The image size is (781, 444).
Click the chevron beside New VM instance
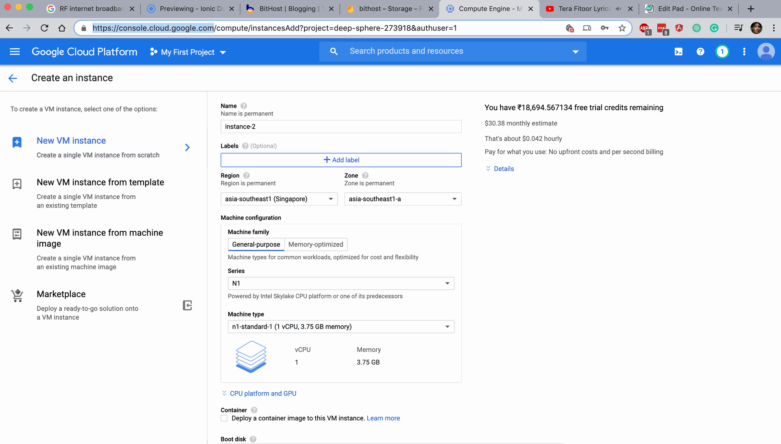pyautogui.click(x=187, y=147)
